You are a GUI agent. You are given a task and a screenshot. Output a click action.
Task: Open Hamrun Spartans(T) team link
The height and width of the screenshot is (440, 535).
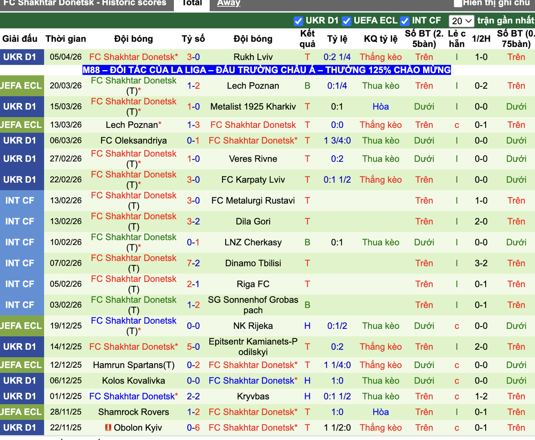[134, 365]
